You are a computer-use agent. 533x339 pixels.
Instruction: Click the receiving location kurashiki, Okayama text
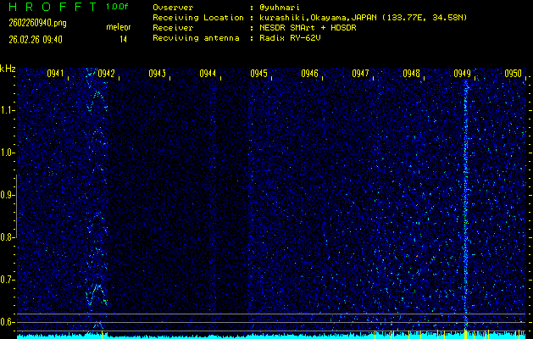(x=363, y=18)
